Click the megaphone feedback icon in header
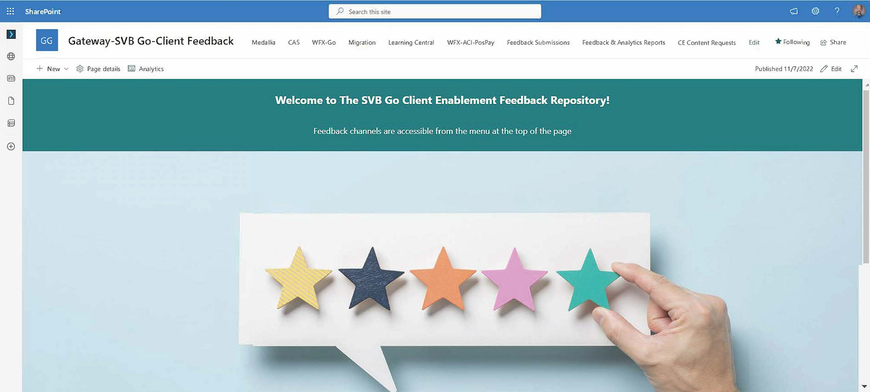This screenshot has width=870, height=392. 793,11
